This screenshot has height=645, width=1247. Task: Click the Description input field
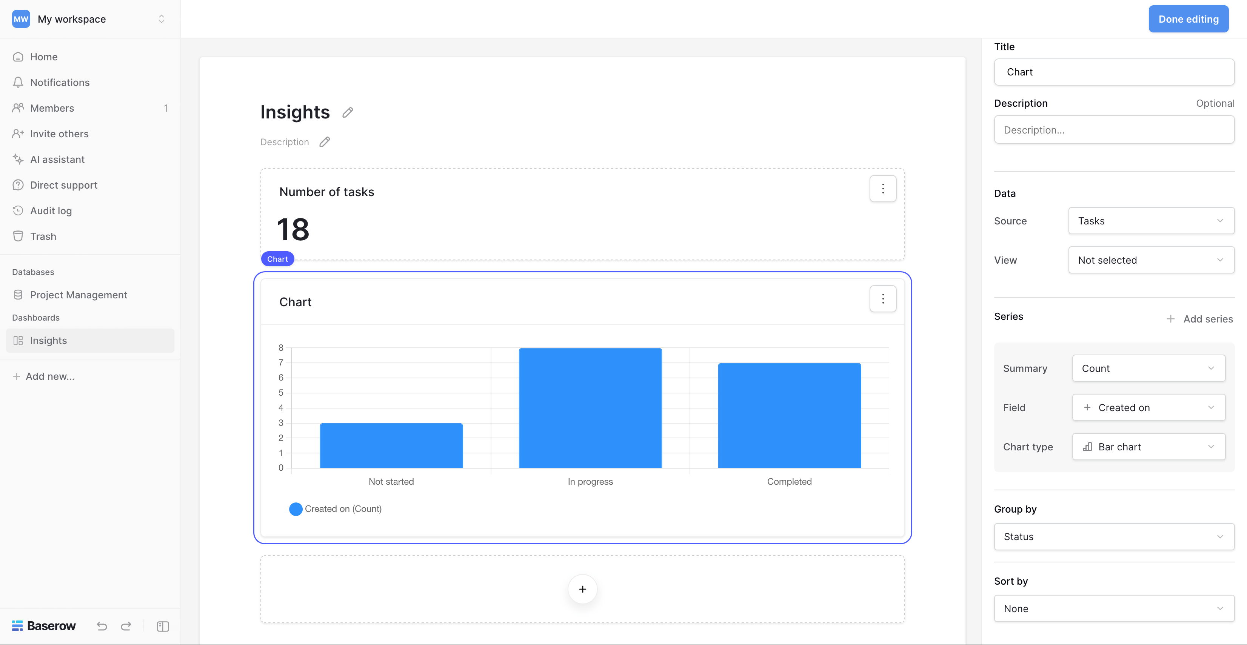(x=1115, y=130)
